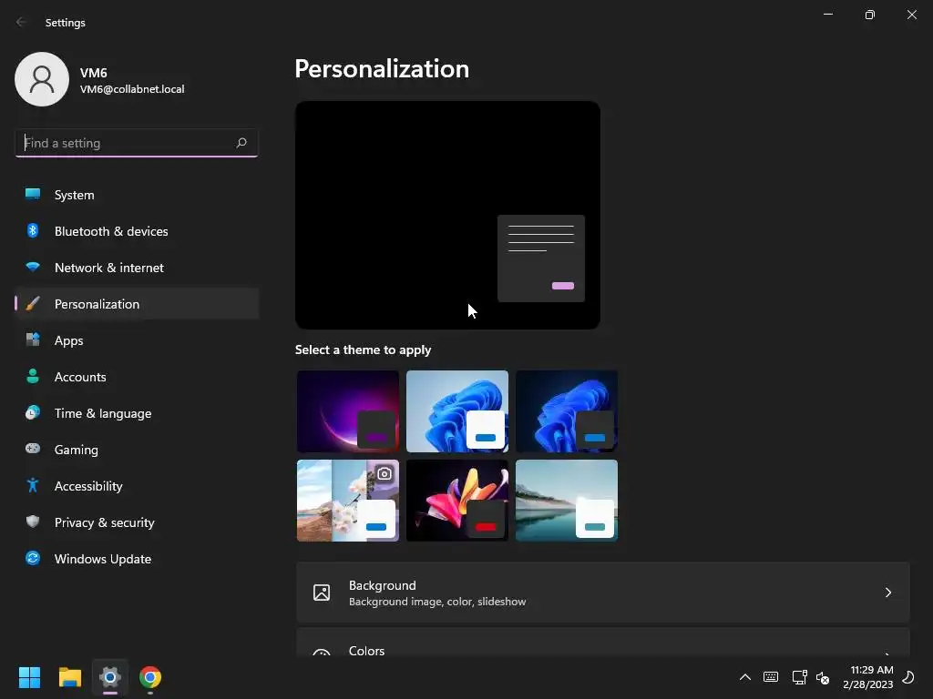Click the moon notification icon
The image size is (933, 699).
(908, 677)
